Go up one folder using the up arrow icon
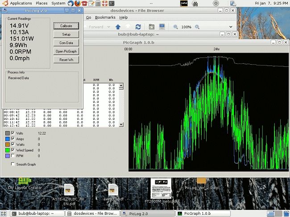The image size is (290, 217). pos(118,27)
